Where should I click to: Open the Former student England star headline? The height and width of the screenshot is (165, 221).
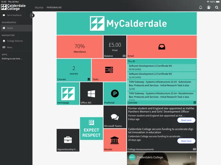pos(161,110)
